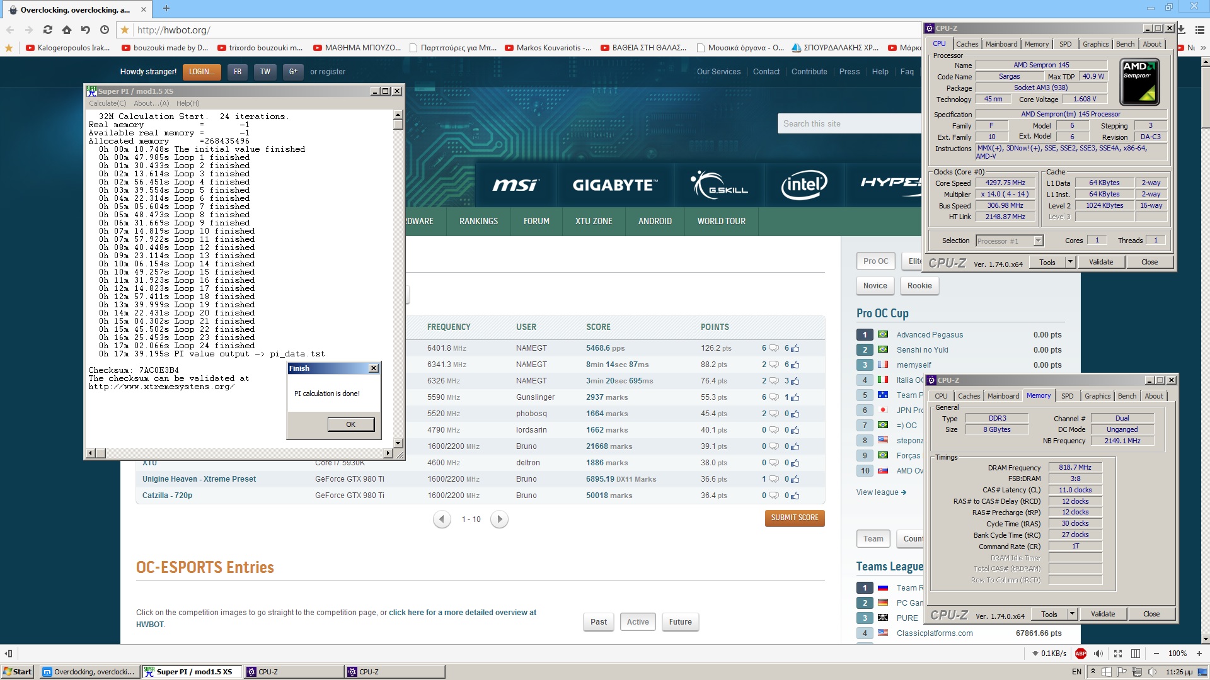Toggle page tiling columns icon
The height and width of the screenshot is (680, 1210).
[1136, 653]
